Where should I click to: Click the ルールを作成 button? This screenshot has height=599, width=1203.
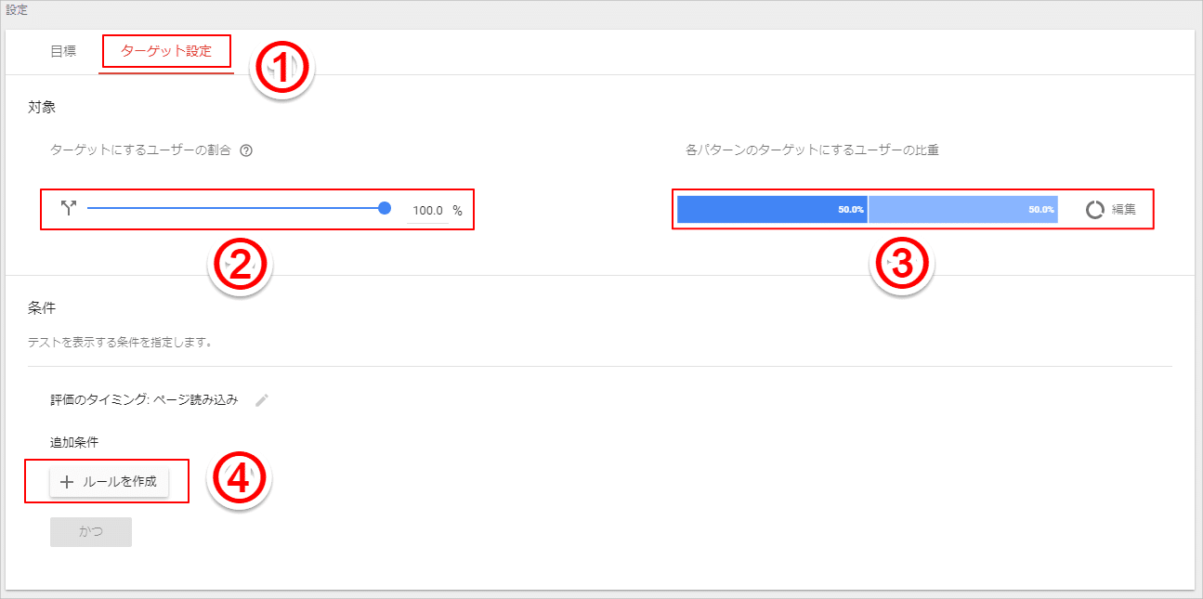pos(109,482)
